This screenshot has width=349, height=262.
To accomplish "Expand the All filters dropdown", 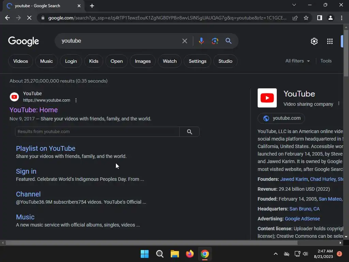I will (x=298, y=61).
